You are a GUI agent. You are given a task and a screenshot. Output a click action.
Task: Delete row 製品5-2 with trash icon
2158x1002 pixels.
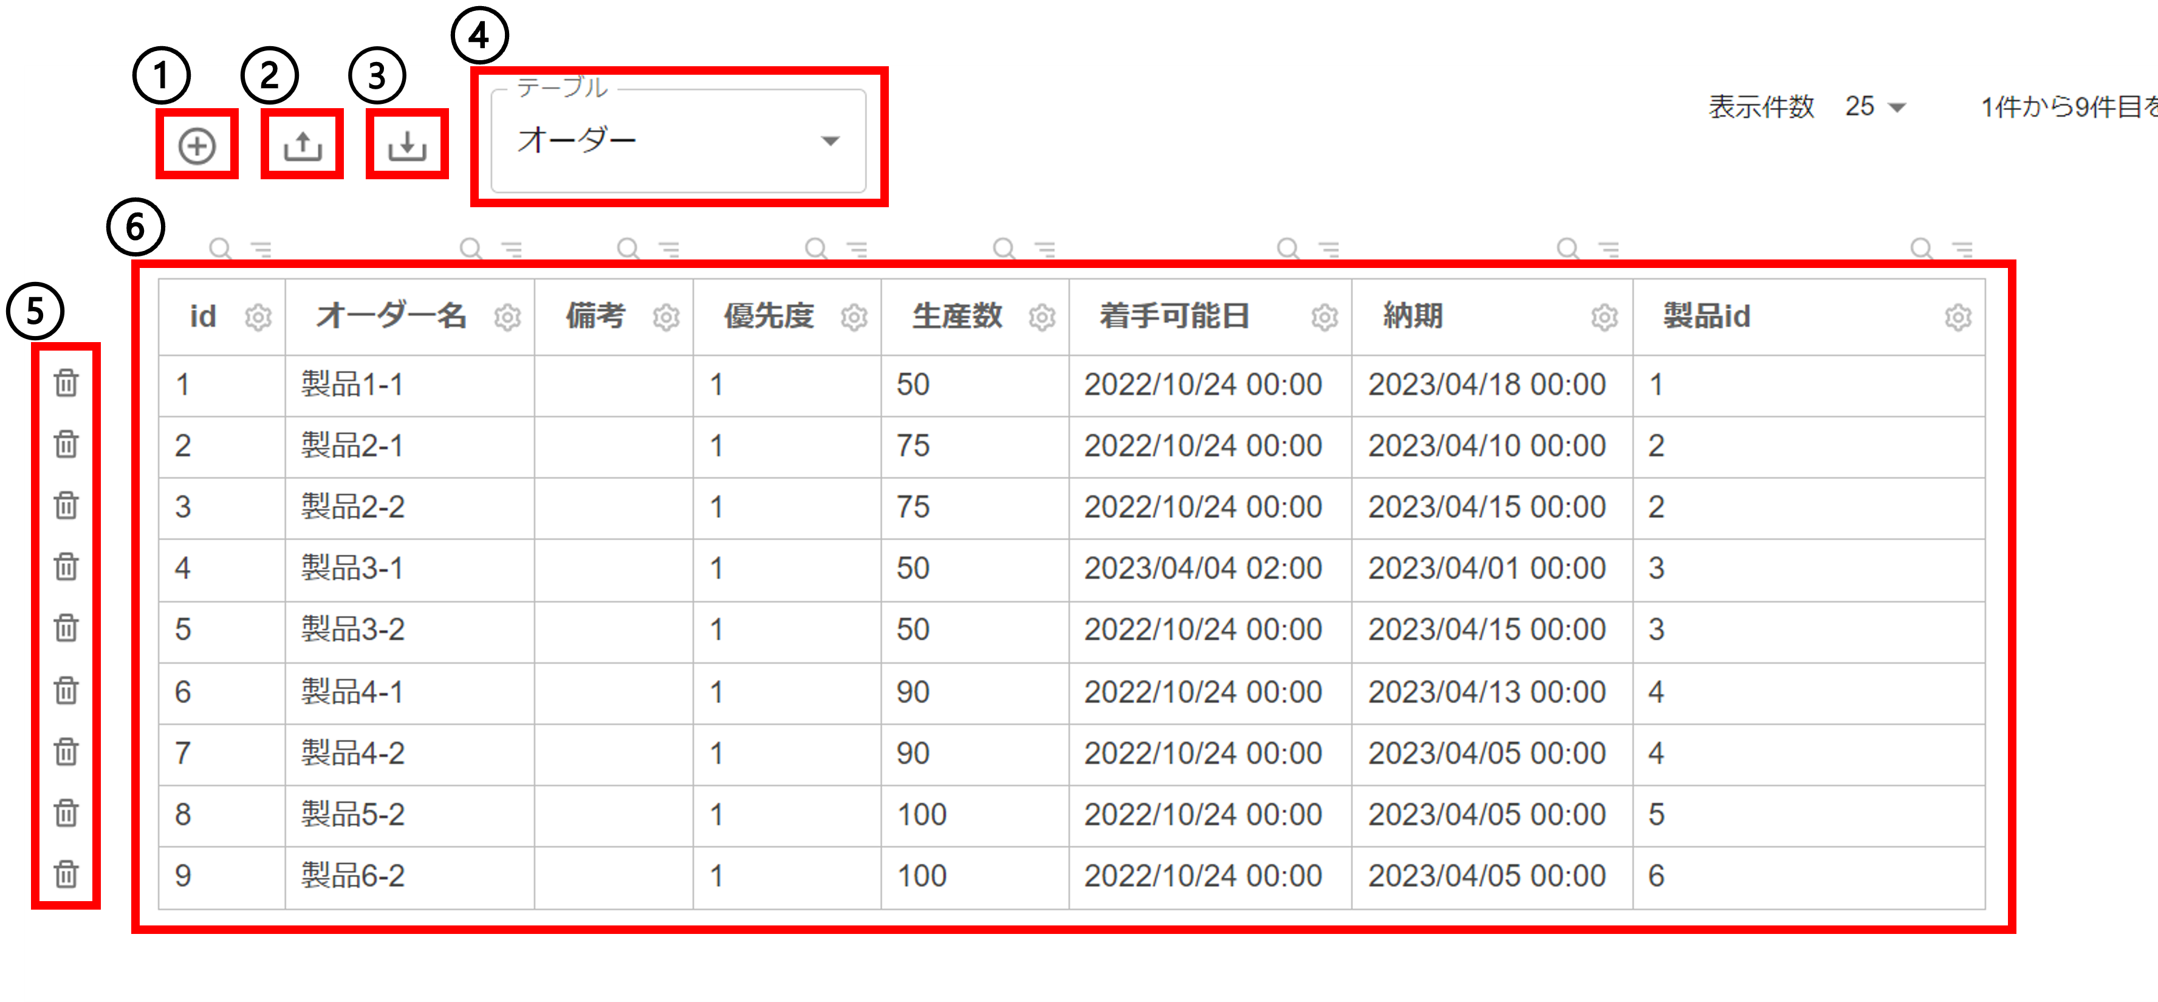66,812
